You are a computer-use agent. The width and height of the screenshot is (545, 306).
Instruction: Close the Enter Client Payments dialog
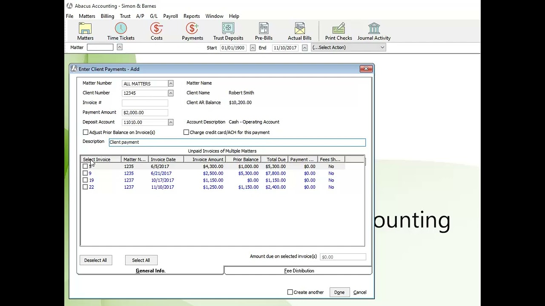coord(366,69)
